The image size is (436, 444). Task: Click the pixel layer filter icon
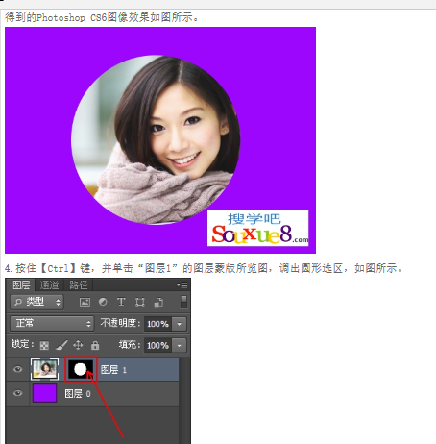click(x=85, y=302)
